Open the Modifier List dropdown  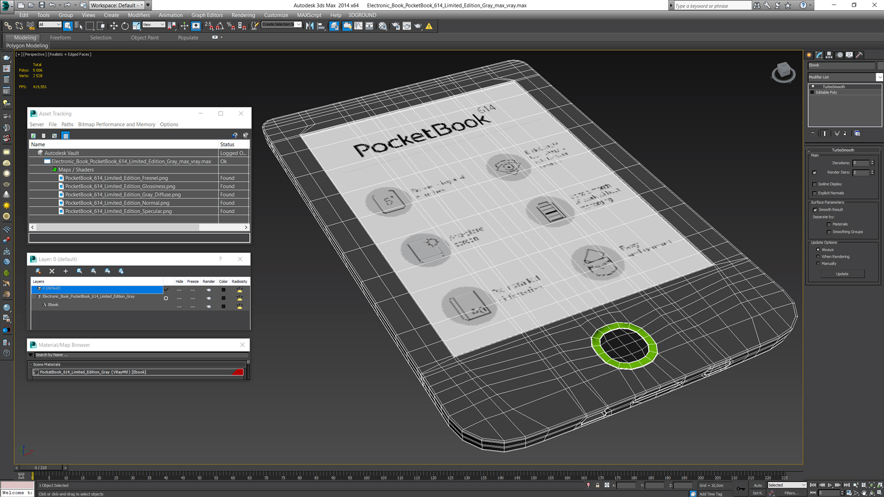(x=879, y=77)
